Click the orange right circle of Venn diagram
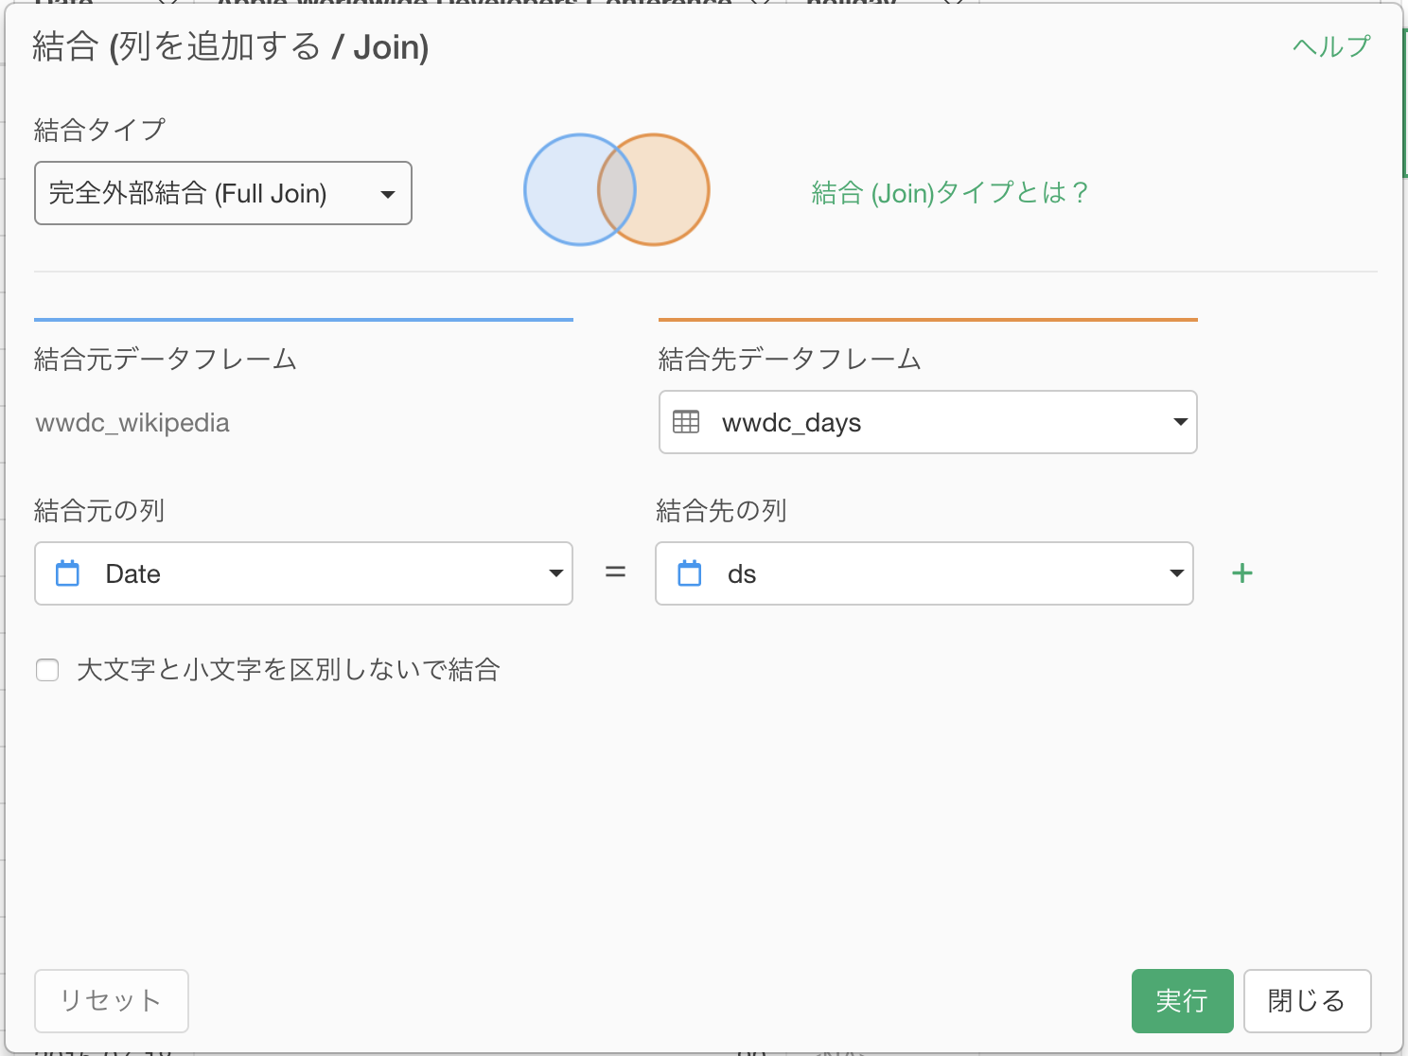Image resolution: width=1408 pixels, height=1056 pixels. click(x=674, y=190)
